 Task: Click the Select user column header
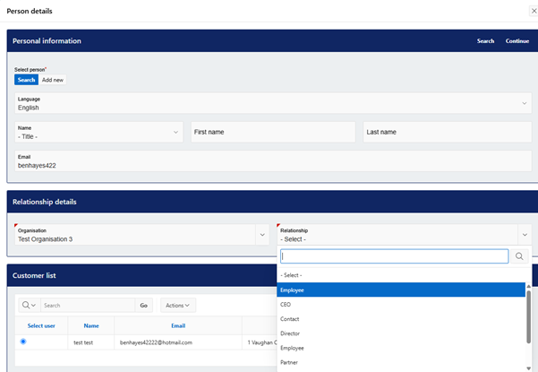point(41,325)
